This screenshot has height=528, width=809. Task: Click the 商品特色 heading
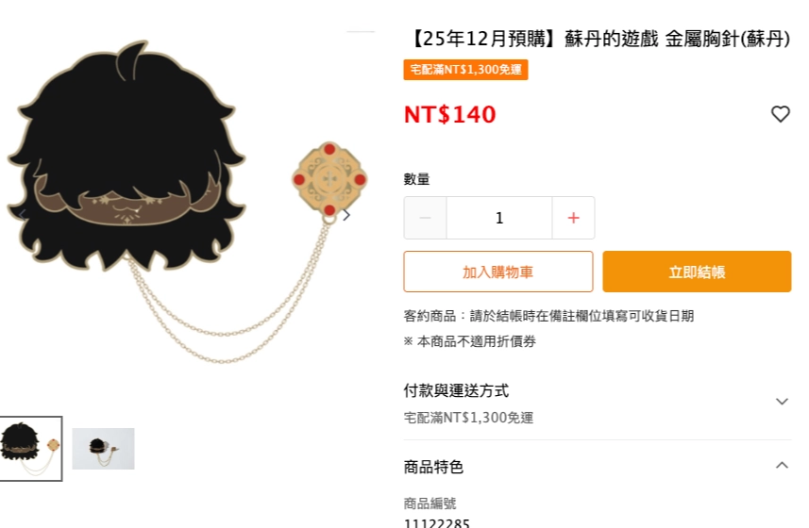433,467
